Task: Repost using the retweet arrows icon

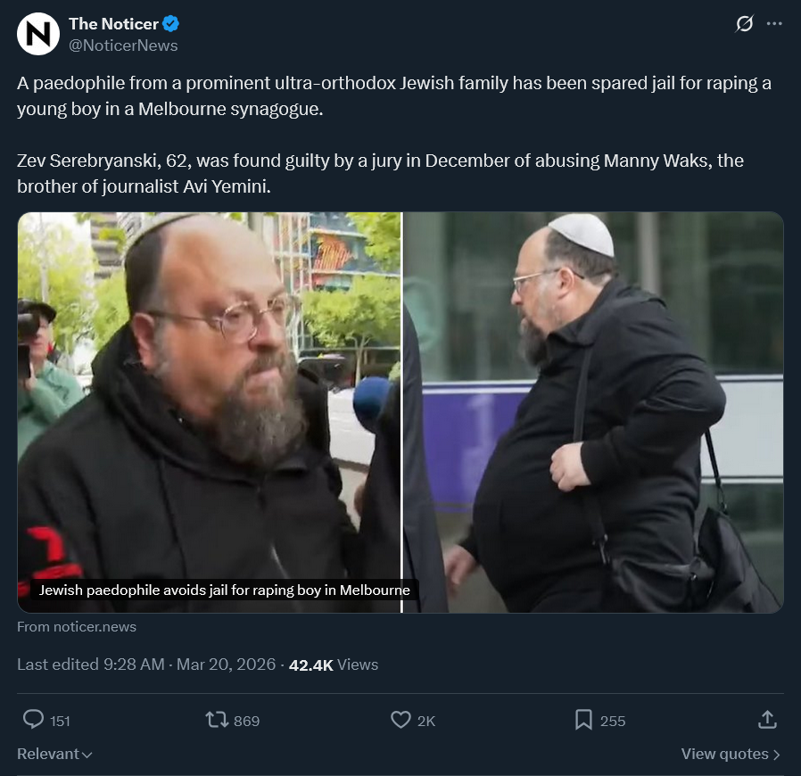Action: coord(217,720)
